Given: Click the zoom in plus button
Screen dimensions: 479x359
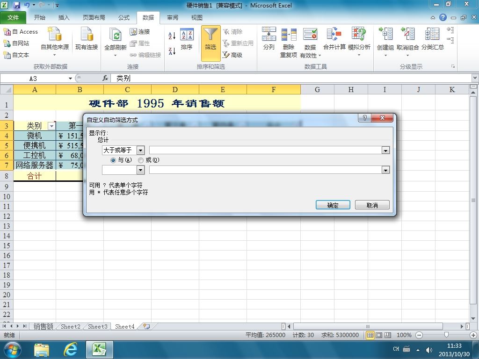Looking at the screenshot, I should [473, 335].
